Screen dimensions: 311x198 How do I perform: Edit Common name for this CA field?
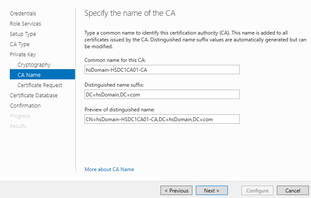click(x=162, y=70)
